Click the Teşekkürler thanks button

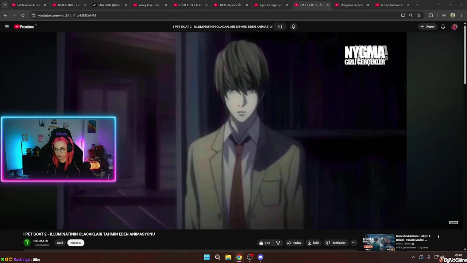[x=336, y=243]
